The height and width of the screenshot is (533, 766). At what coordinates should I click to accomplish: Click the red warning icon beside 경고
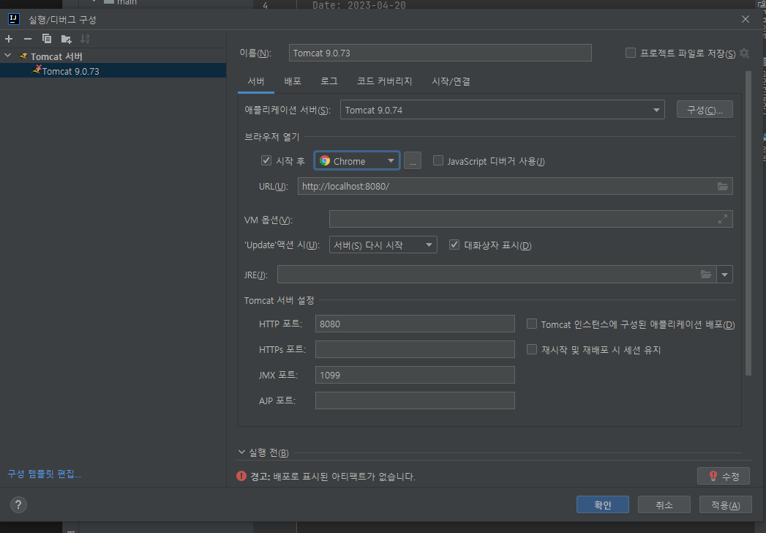pyautogui.click(x=241, y=476)
